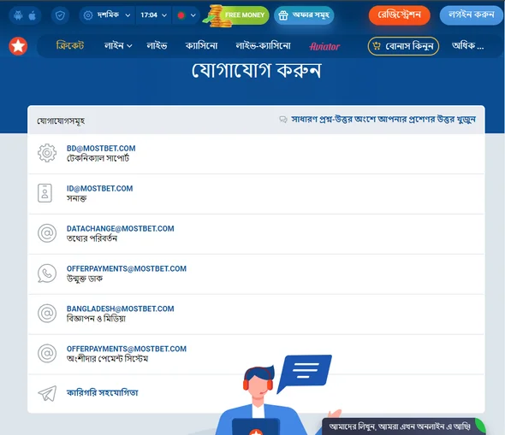Click the gear icon for technical support
Image resolution: width=505 pixels, height=435 pixels.
[47, 153]
